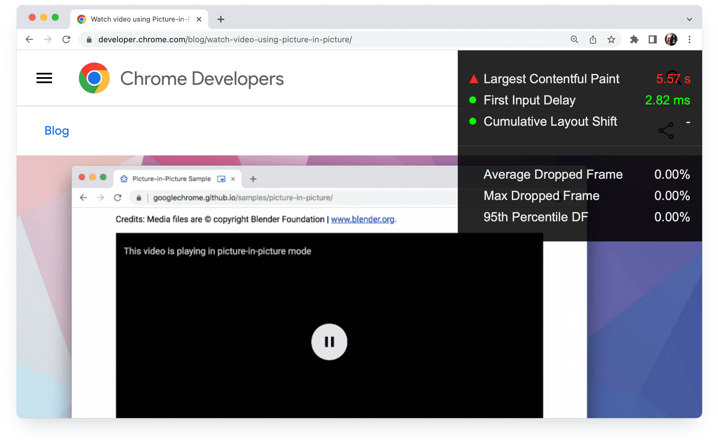The image size is (718, 444).
Task: Click the Picture-in-Picture Sample tab
Action: pos(172,179)
